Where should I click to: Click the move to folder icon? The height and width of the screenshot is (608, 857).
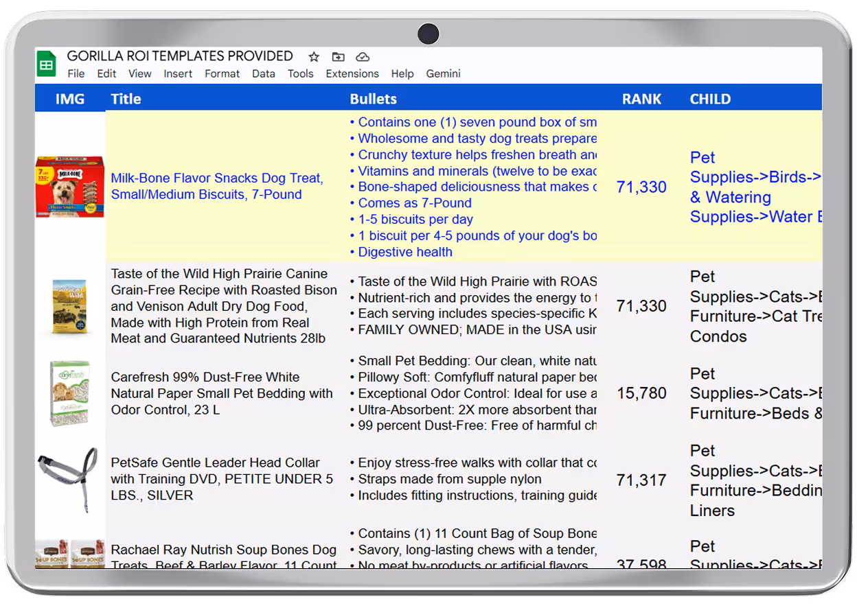338,57
